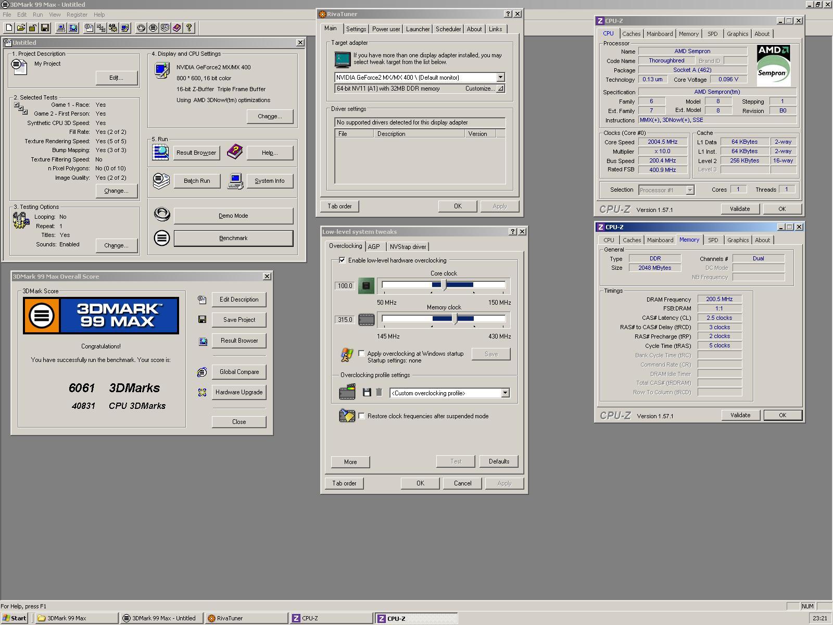Open the target adapter dropdown in RivaTuner

[x=500, y=78]
